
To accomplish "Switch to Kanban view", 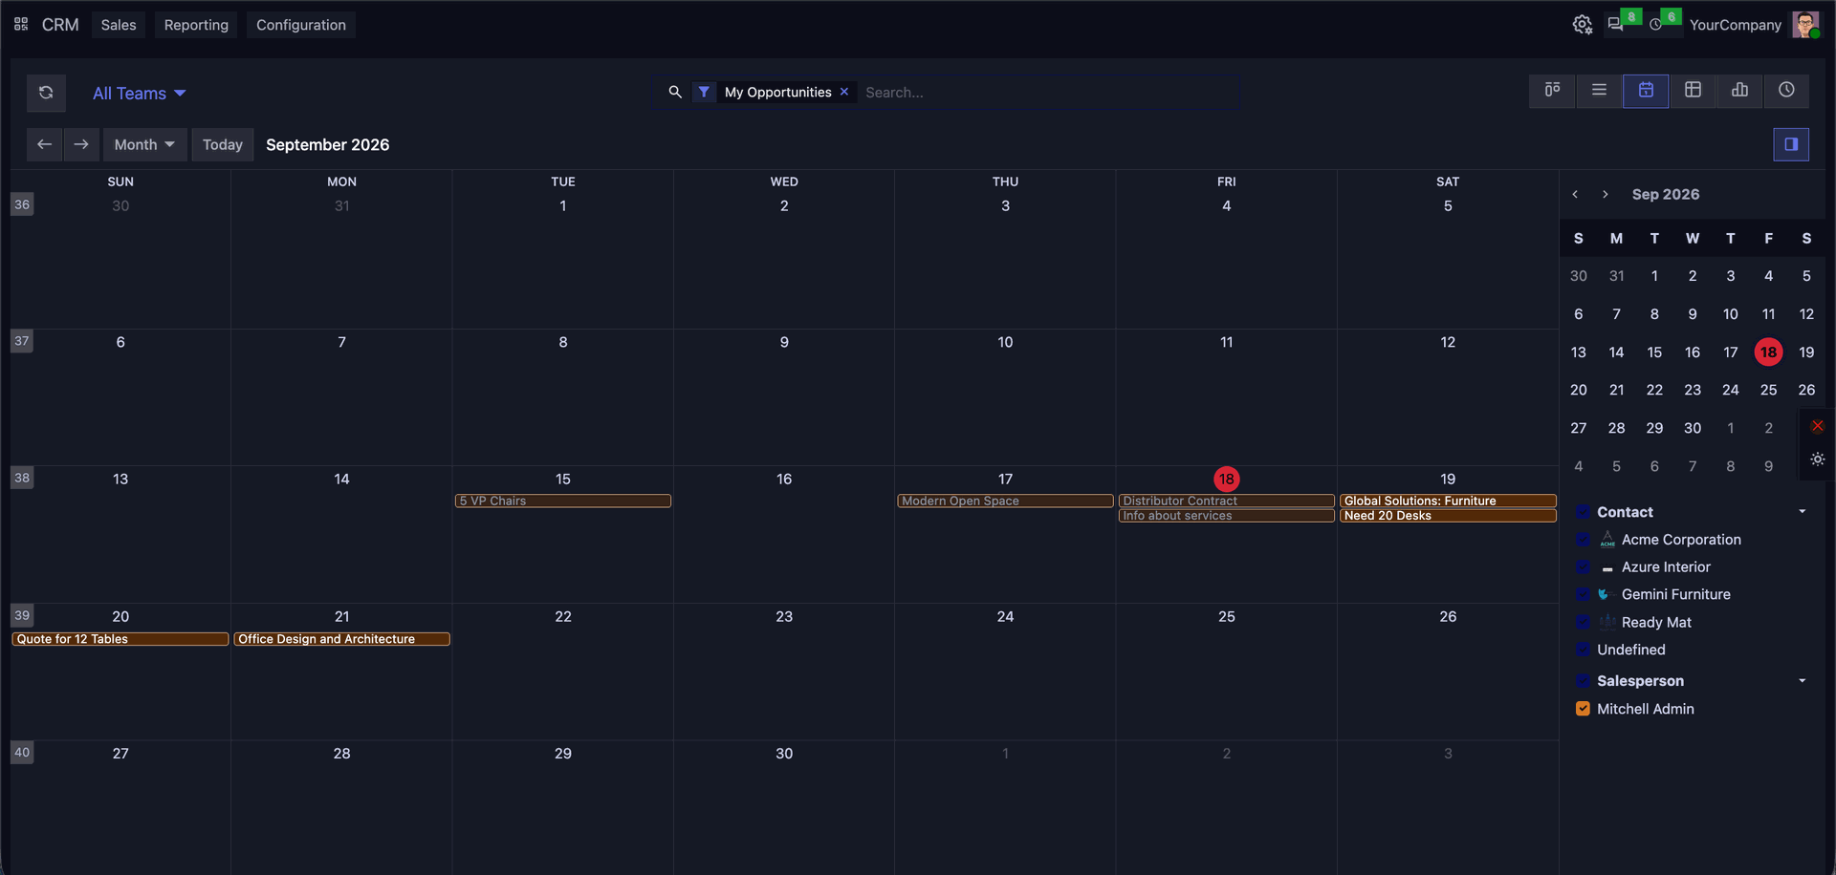I will click(x=1552, y=90).
